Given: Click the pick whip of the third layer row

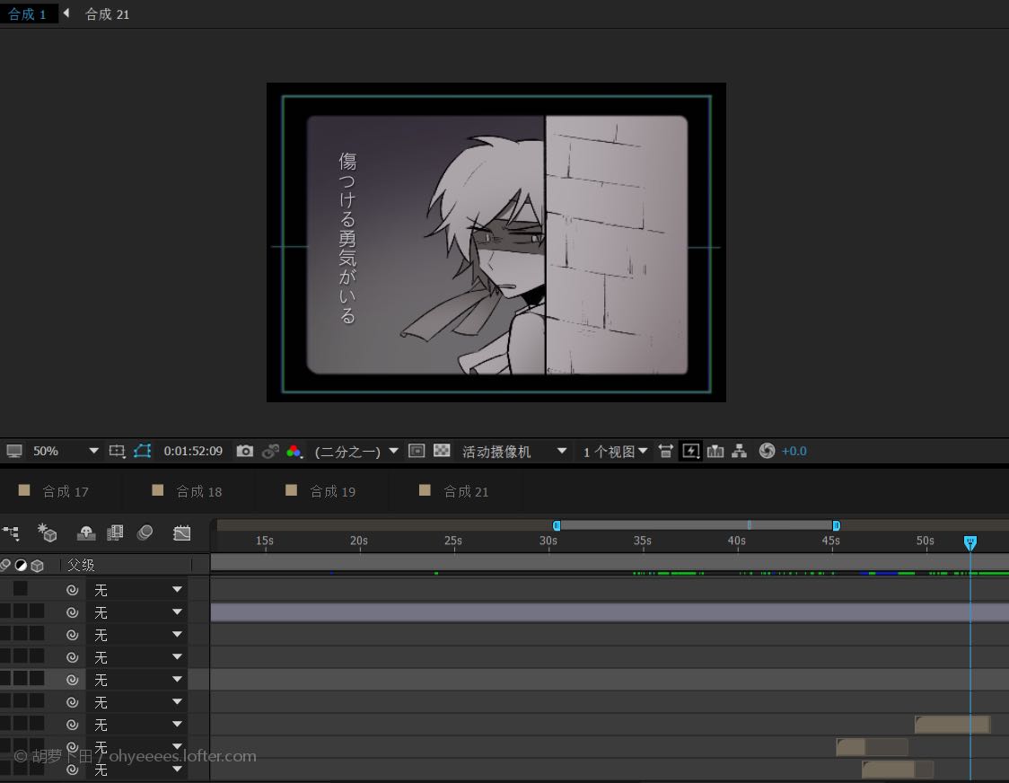Looking at the screenshot, I should (72, 635).
